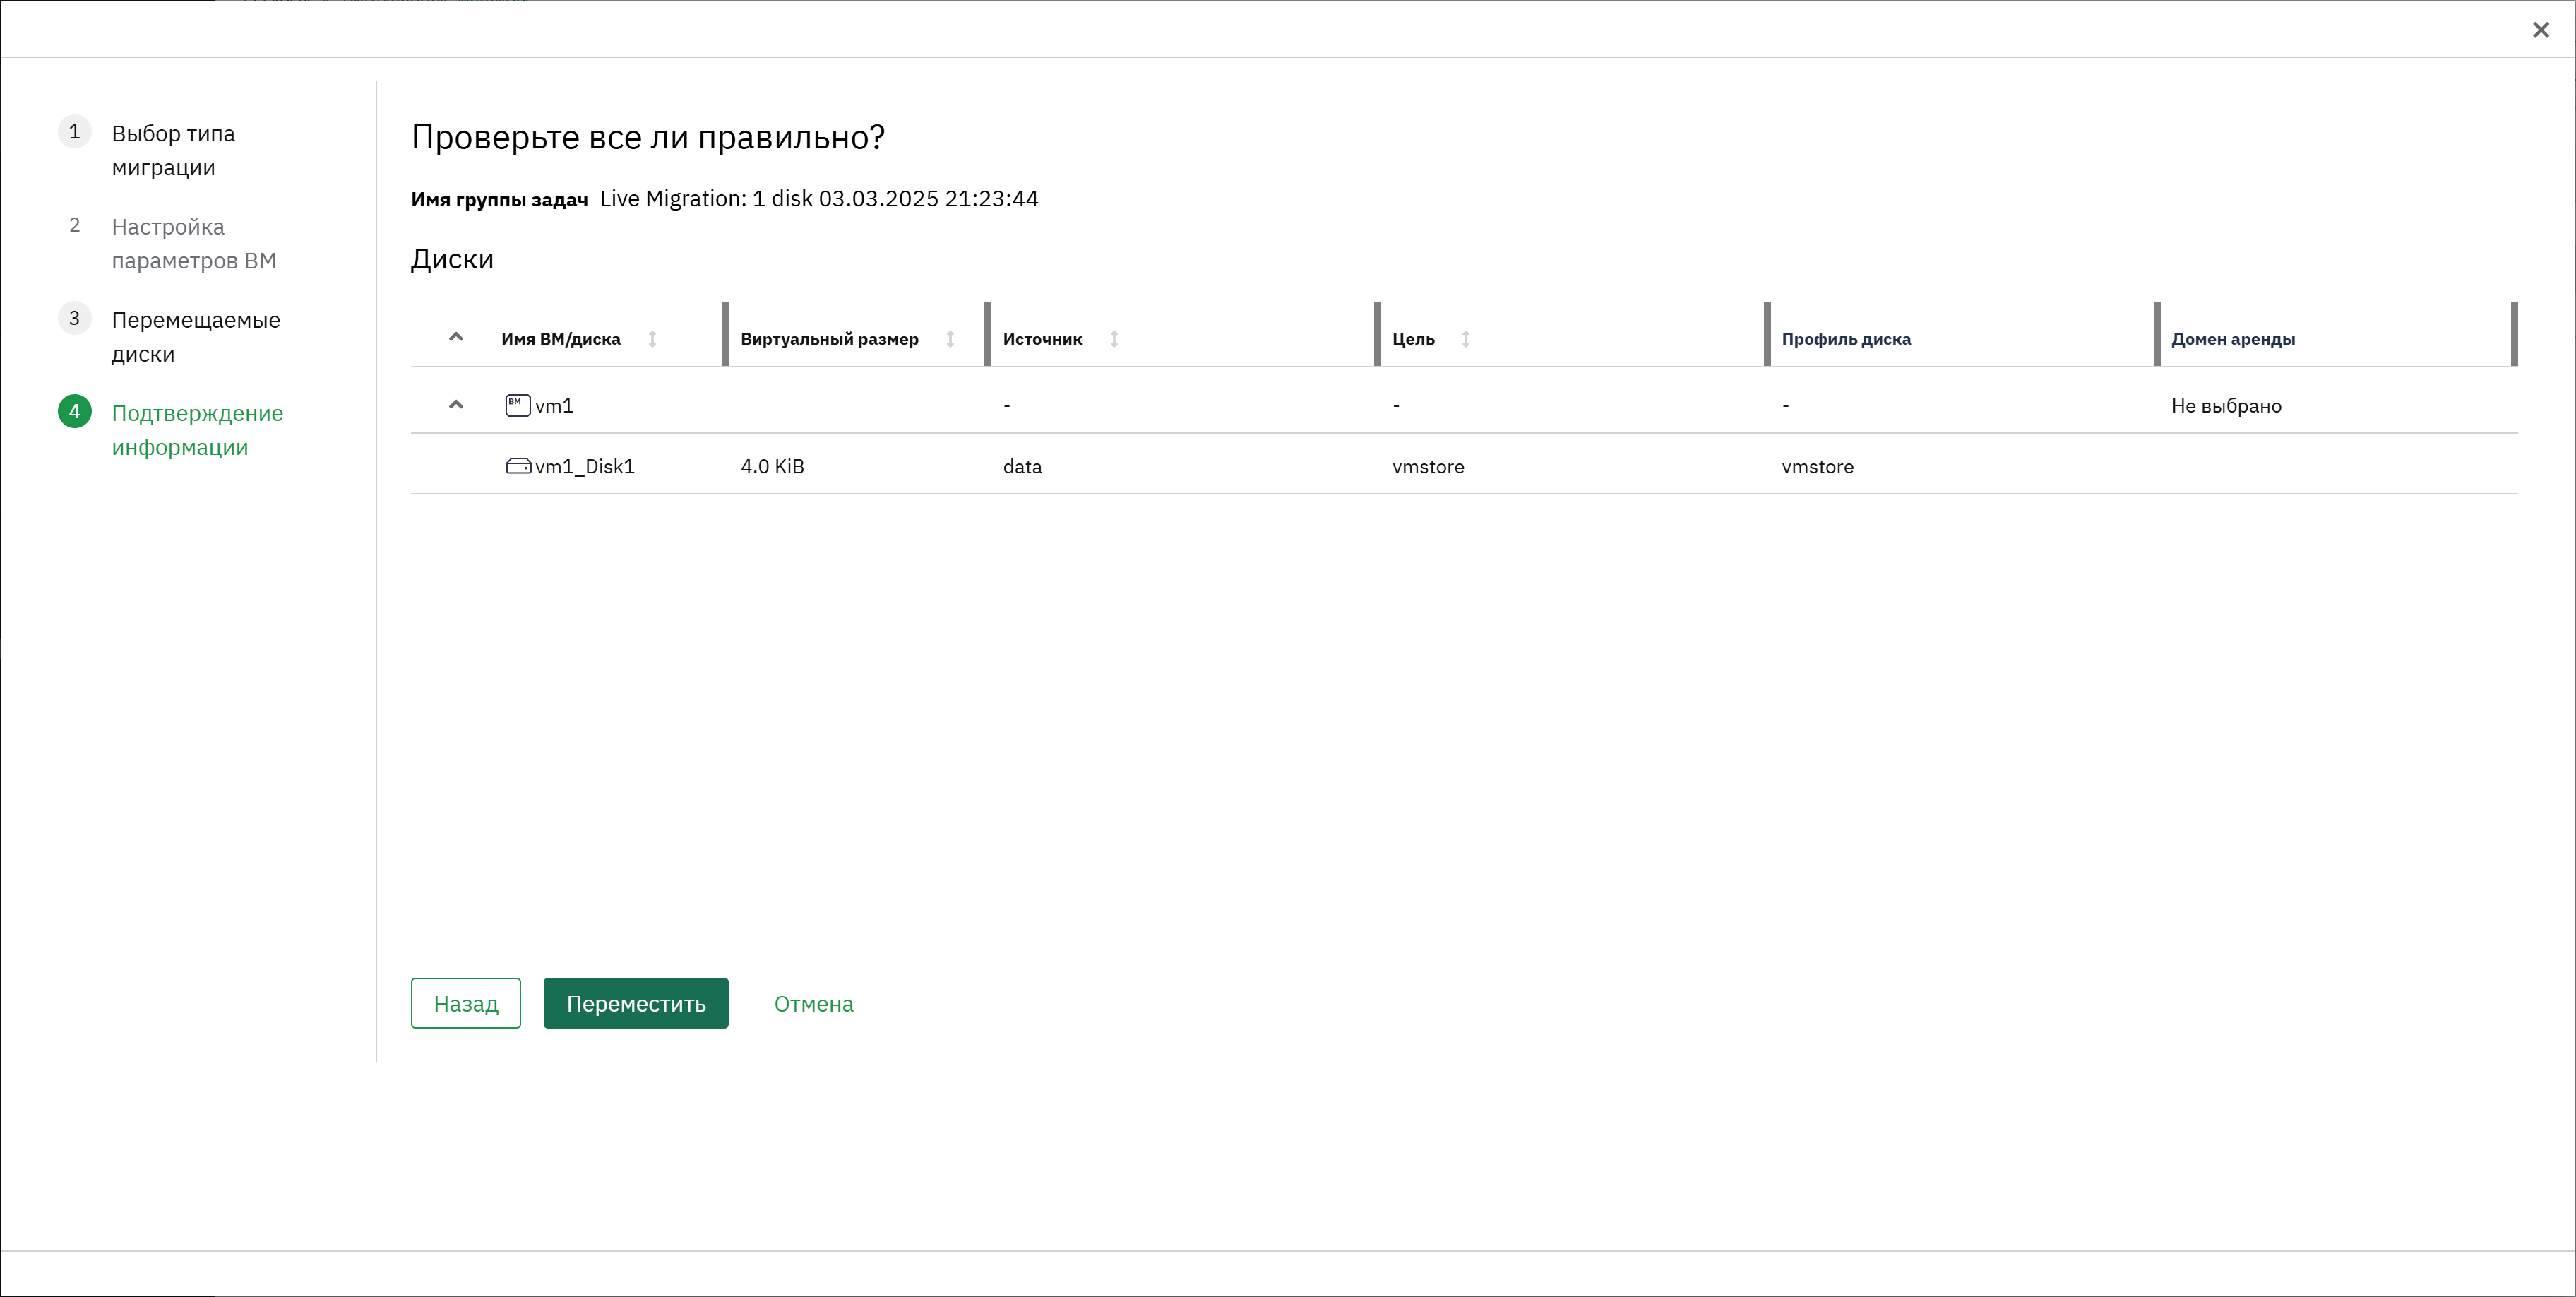Sort by Виртуальный размер column arrows
Image resolution: width=2576 pixels, height=1297 pixels.
click(950, 339)
